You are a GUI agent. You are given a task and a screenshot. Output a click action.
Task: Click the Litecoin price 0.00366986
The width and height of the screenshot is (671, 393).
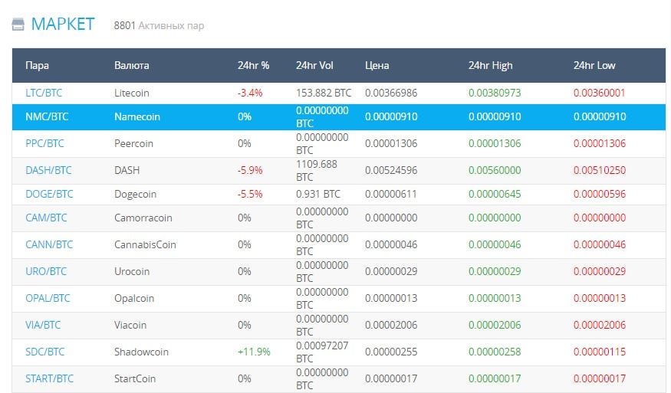391,93
